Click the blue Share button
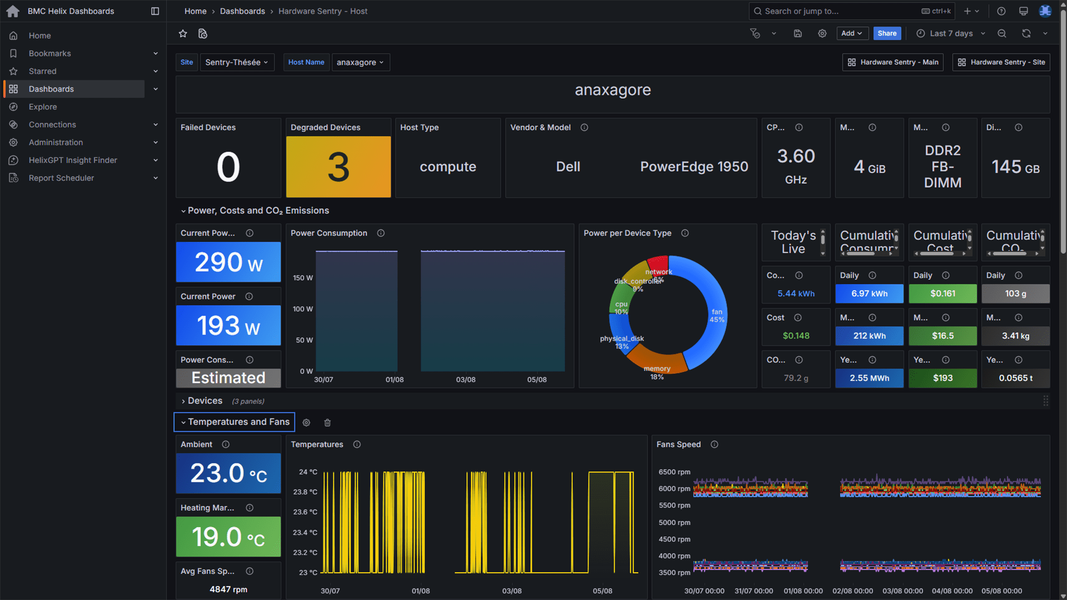1067x600 pixels. coord(886,33)
